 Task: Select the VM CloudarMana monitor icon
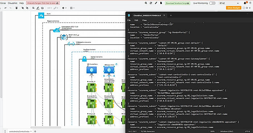92,71
